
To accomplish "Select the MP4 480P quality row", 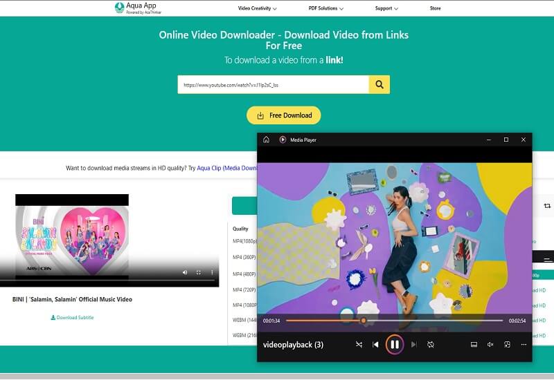I will click(244, 274).
